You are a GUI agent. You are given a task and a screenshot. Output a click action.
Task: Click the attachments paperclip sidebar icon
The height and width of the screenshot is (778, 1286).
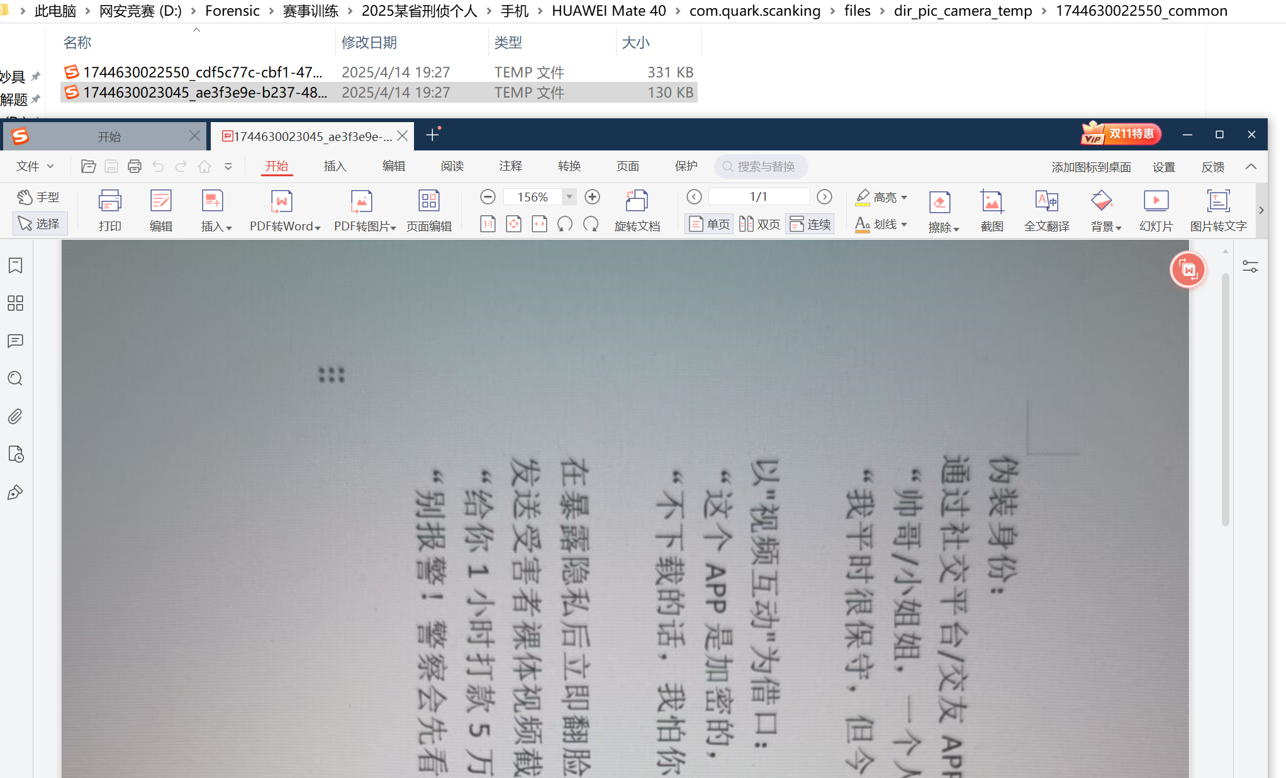pyautogui.click(x=16, y=417)
